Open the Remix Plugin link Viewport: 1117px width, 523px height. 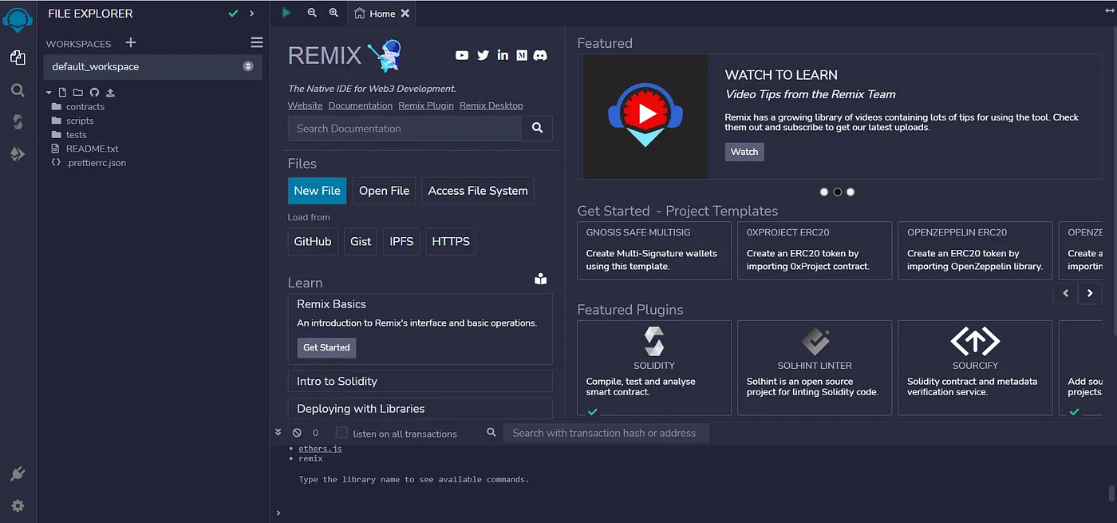pos(426,105)
